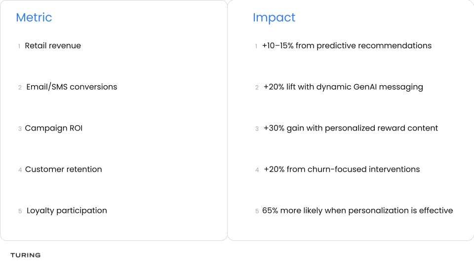Click the +10–15% predictive recommendations text

click(347, 45)
